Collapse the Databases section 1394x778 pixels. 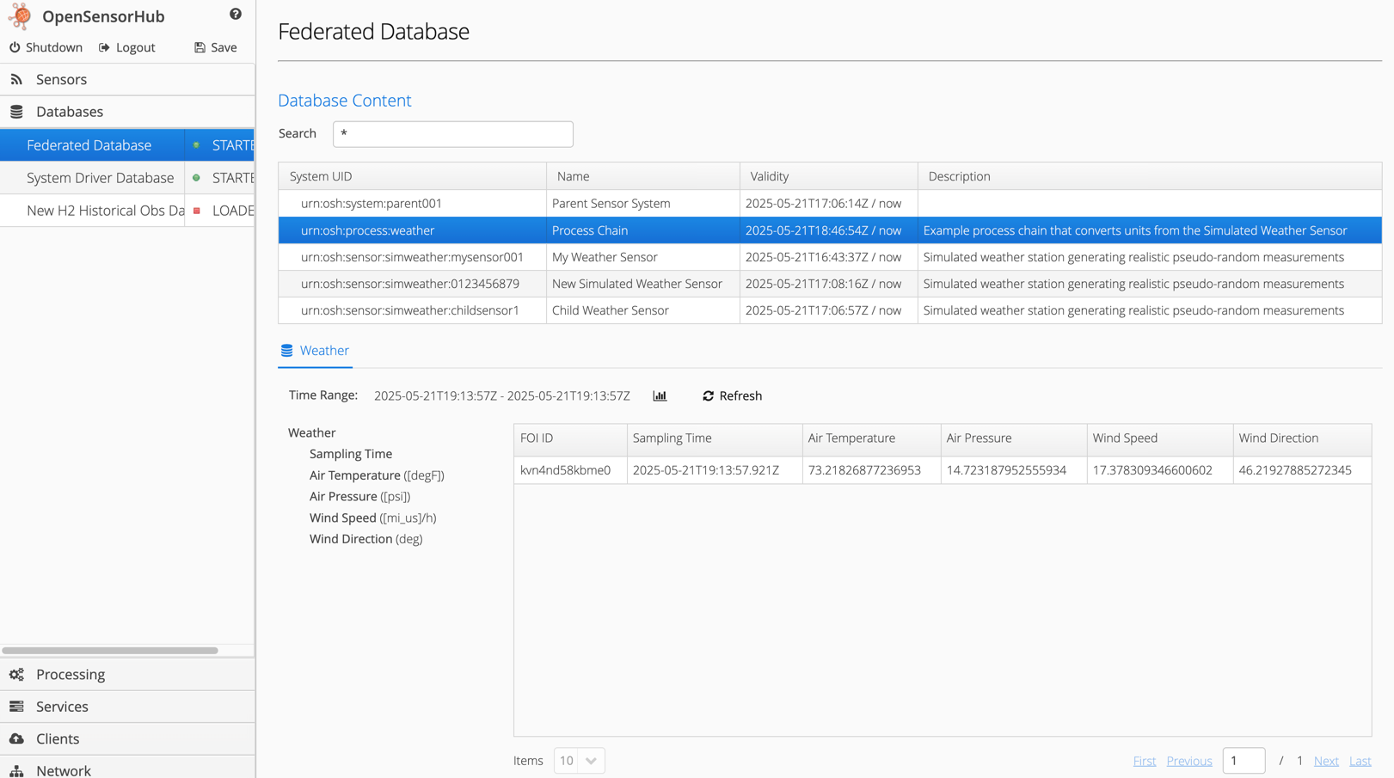(69, 112)
